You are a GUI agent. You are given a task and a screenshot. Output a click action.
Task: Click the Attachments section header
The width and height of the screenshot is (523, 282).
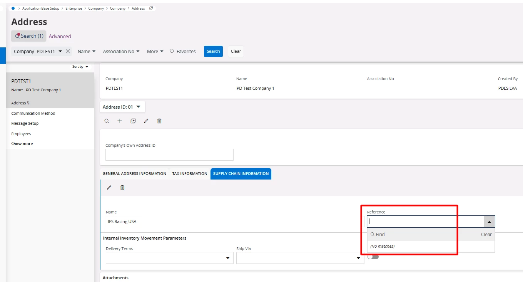point(115,278)
